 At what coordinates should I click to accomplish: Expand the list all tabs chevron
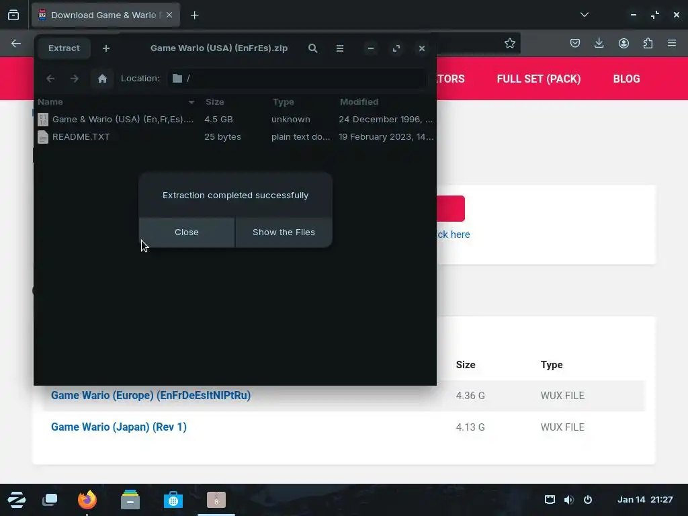pos(584,15)
